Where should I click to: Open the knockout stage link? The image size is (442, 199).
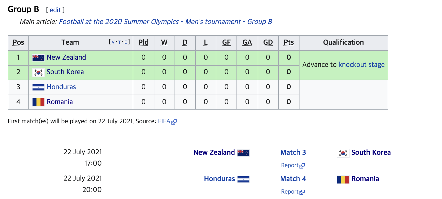click(x=361, y=65)
